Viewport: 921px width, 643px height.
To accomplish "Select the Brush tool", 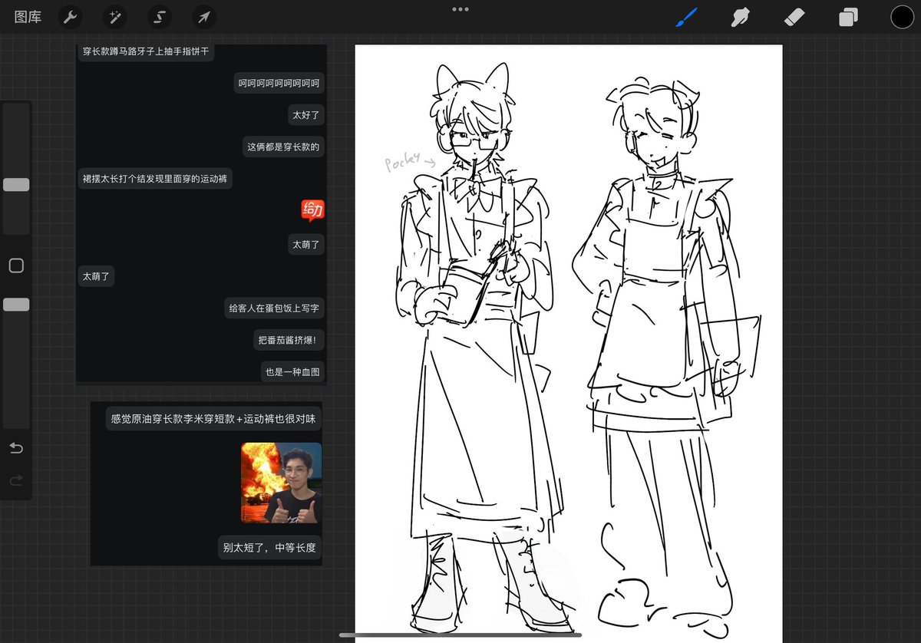I will click(x=687, y=17).
